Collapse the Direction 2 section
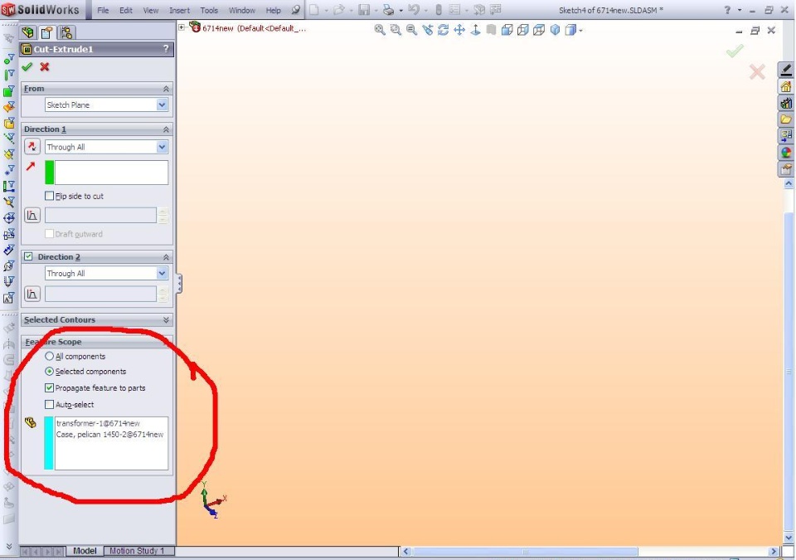796x560 pixels. coord(166,258)
